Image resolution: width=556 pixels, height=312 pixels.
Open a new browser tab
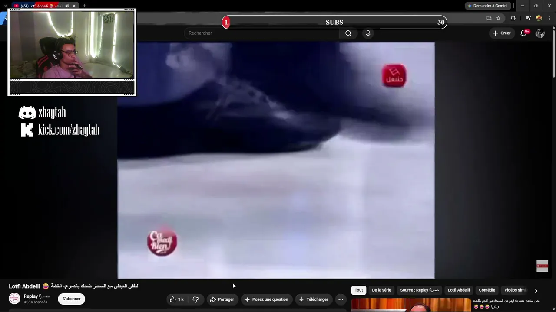(x=84, y=6)
